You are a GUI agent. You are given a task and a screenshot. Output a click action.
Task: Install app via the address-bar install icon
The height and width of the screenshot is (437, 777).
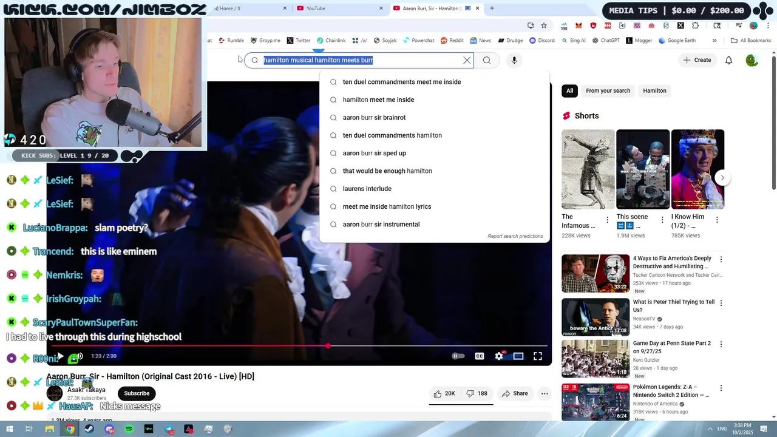(531, 25)
